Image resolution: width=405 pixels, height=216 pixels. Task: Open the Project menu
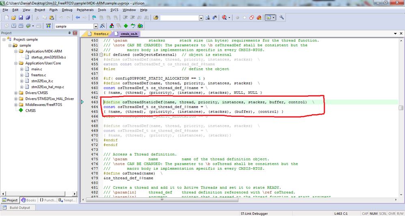(40, 10)
